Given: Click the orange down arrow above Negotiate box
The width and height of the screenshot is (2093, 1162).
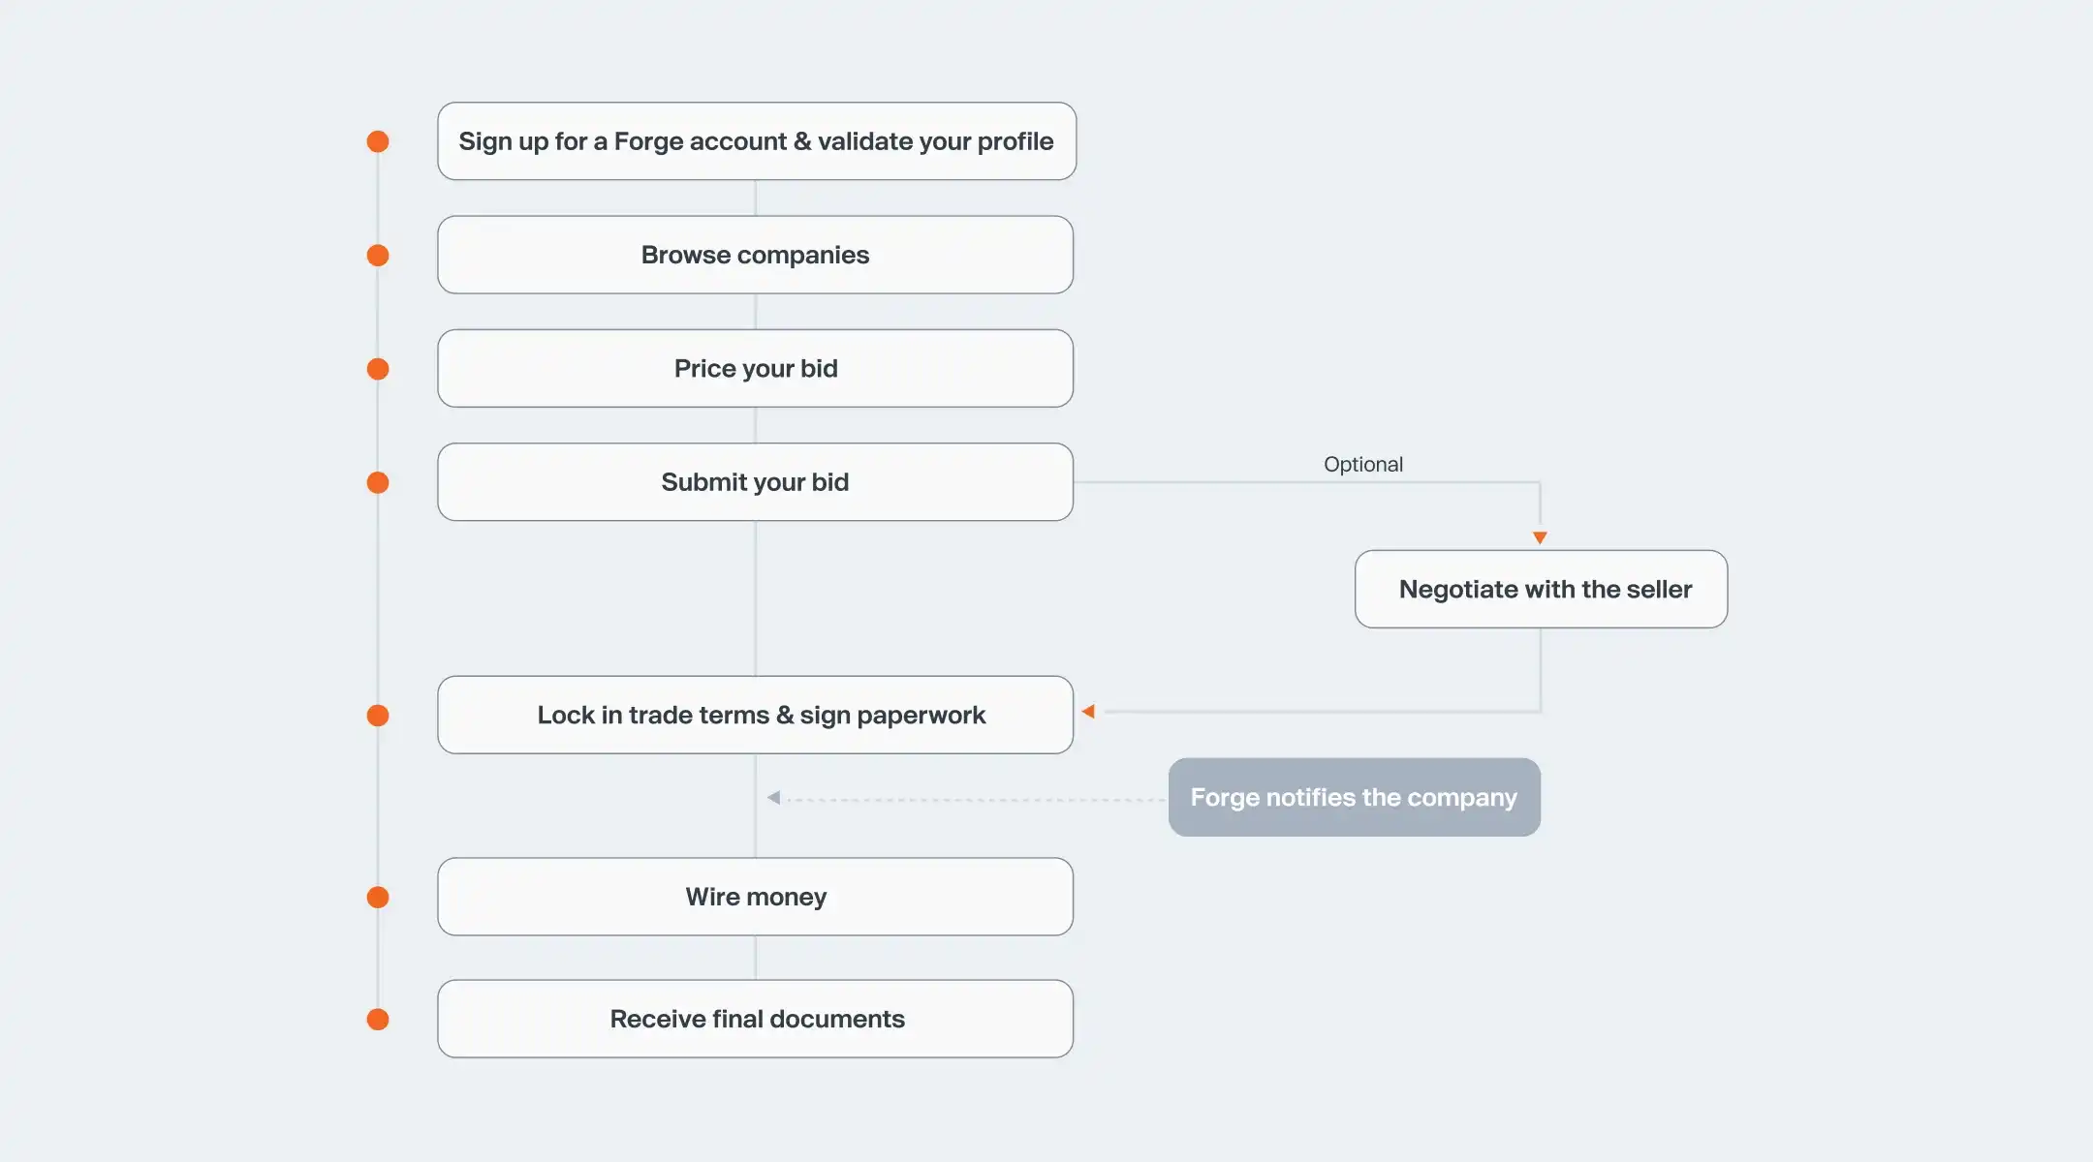Looking at the screenshot, I should (x=1540, y=537).
